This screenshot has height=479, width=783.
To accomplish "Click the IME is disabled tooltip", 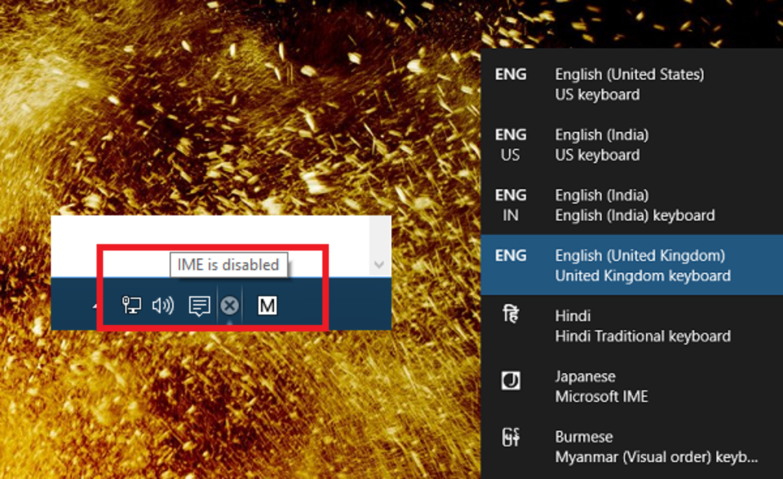I will pos(228,264).
